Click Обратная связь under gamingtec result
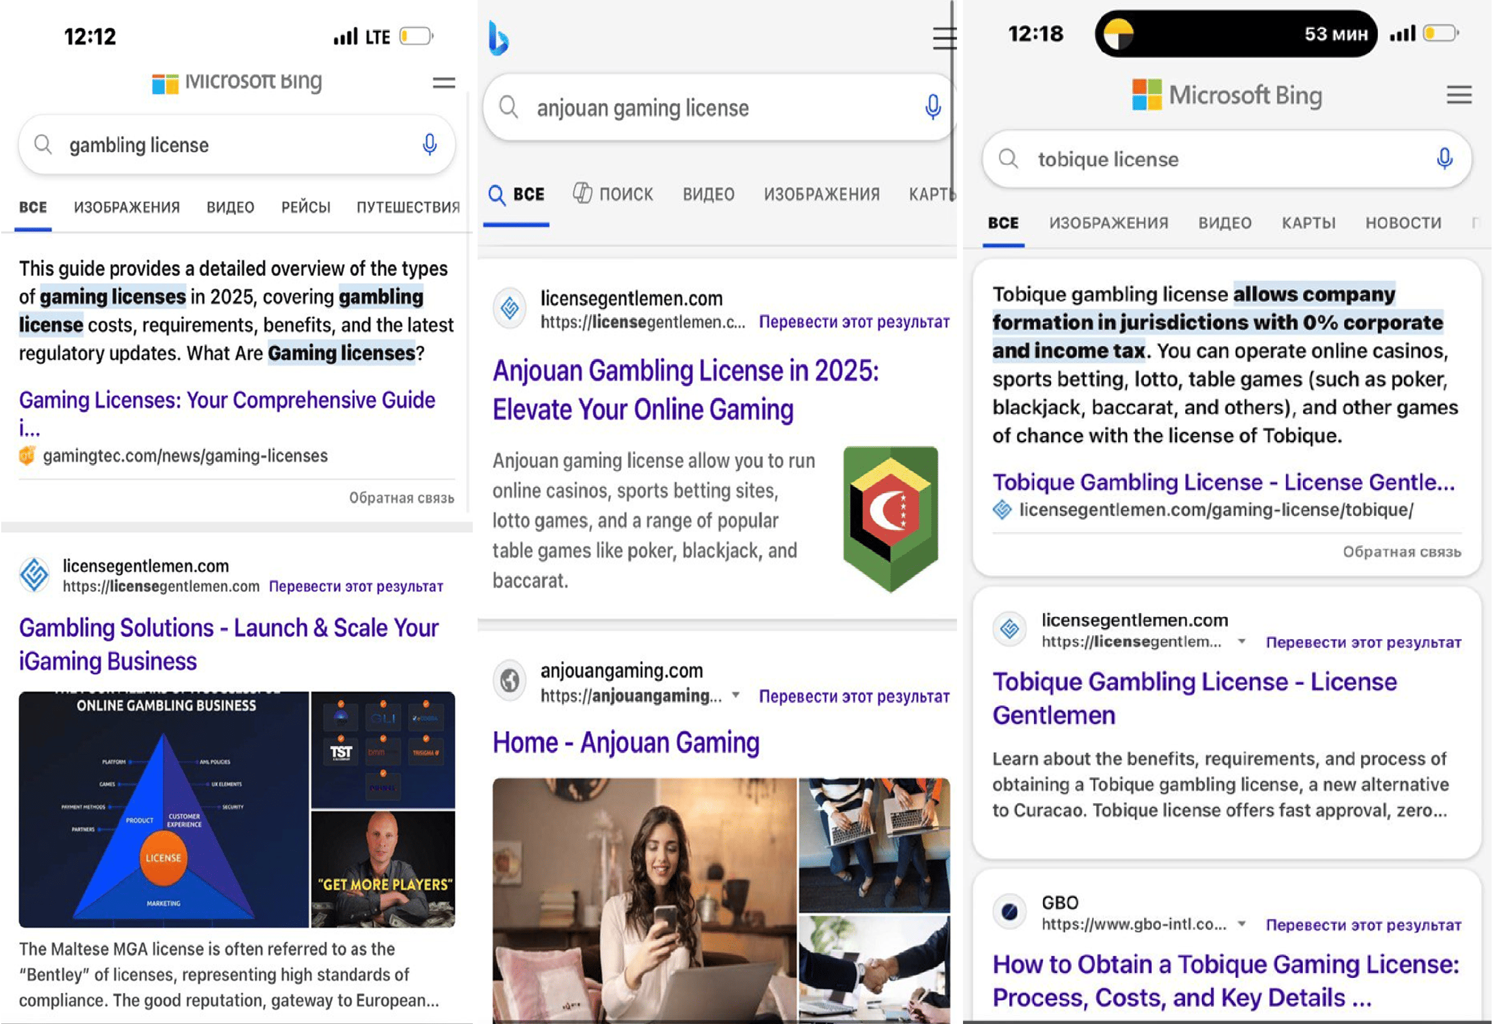 401,497
